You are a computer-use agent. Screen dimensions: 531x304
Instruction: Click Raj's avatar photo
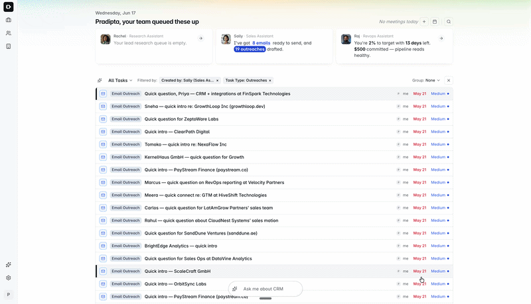click(346, 39)
